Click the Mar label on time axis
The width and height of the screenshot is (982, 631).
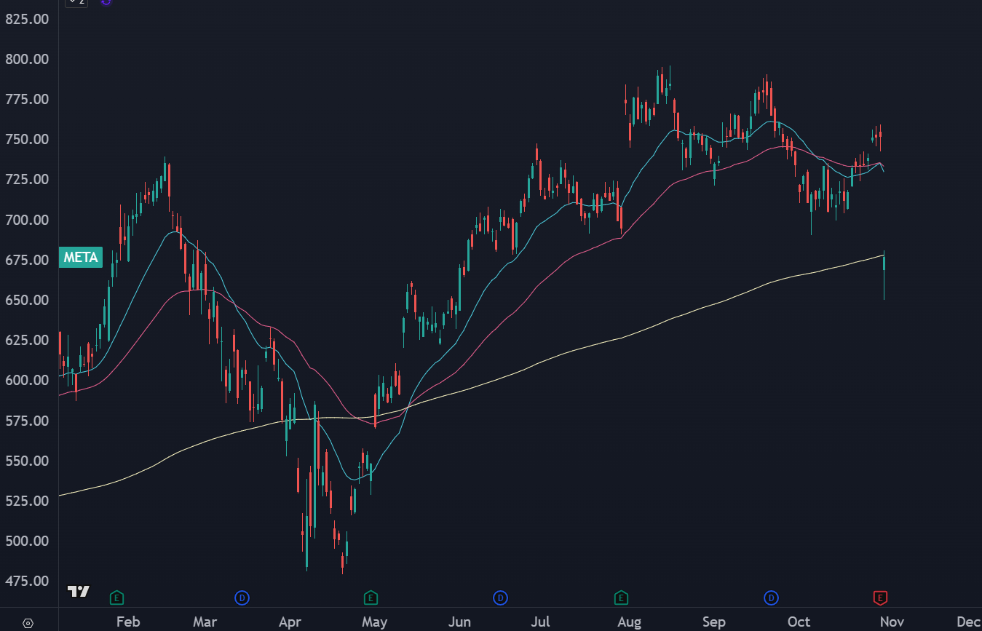point(205,622)
